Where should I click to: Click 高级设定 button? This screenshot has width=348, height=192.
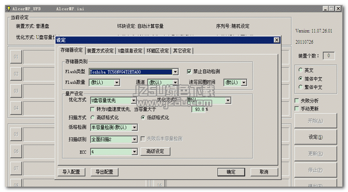(156, 151)
